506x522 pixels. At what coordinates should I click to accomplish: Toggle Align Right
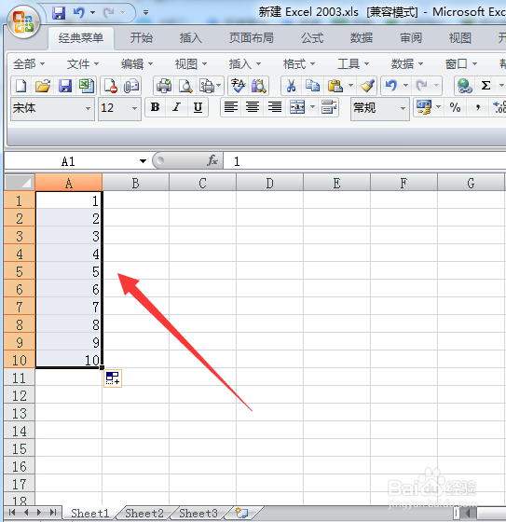275,107
